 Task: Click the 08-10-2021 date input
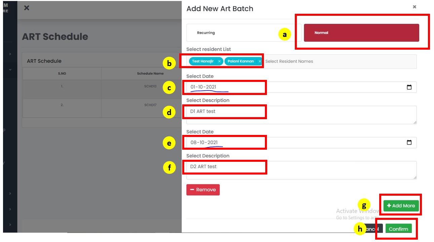pyautogui.click(x=235, y=143)
